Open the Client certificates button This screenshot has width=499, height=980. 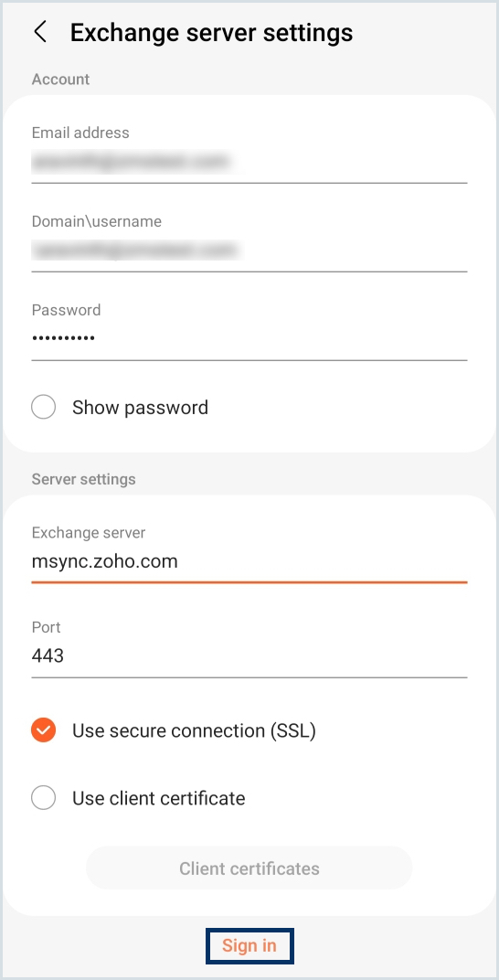point(249,868)
